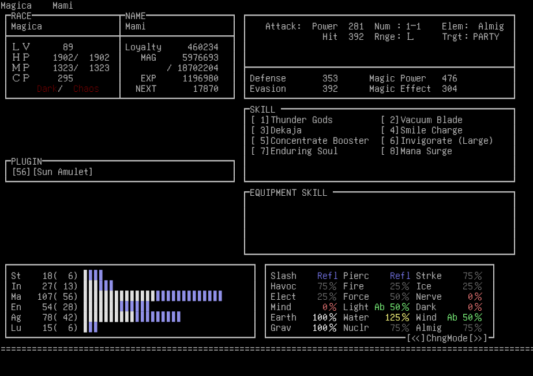Click the MP value 1323/ 1323

pyautogui.click(x=81, y=68)
